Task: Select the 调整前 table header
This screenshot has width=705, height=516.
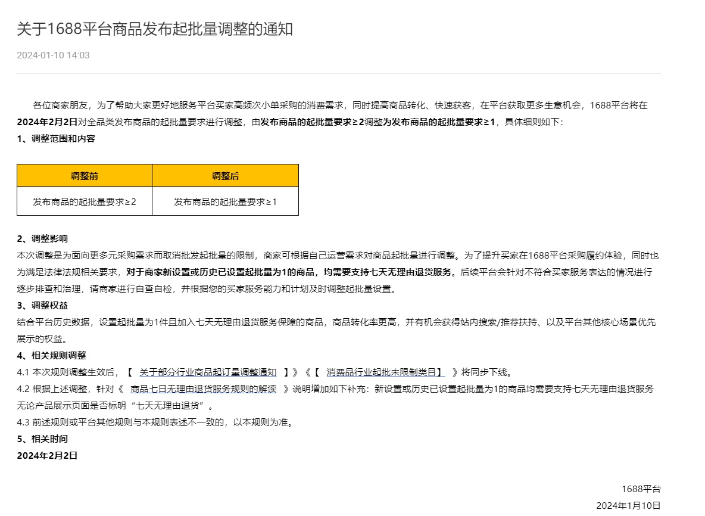Action: pos(85,176)
